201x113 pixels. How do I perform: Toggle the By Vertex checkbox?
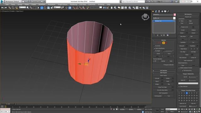pyautogui.click(x=154, y=46)
